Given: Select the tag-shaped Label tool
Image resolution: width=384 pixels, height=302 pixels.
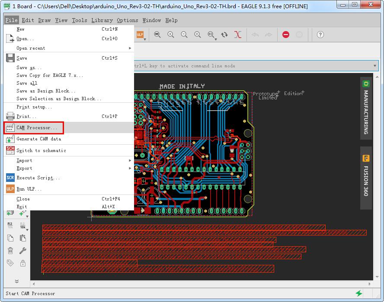Looking at the screenshot, I should tap(10, 264).
